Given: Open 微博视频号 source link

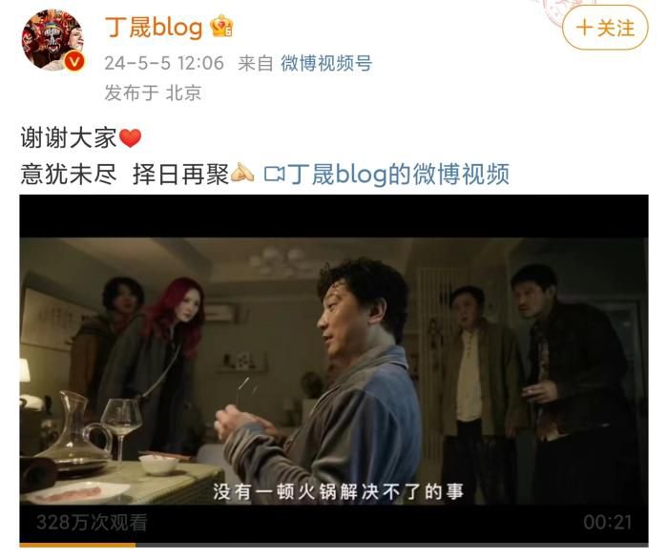Looking at the screenshot, I should (x=326, y=63).
